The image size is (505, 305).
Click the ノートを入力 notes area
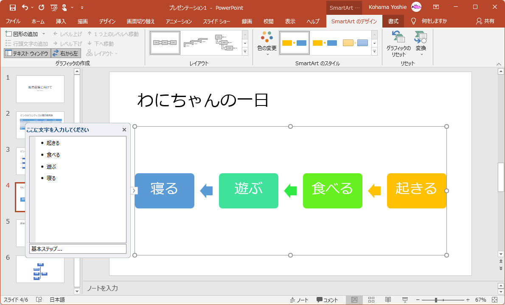coord(102,288)
